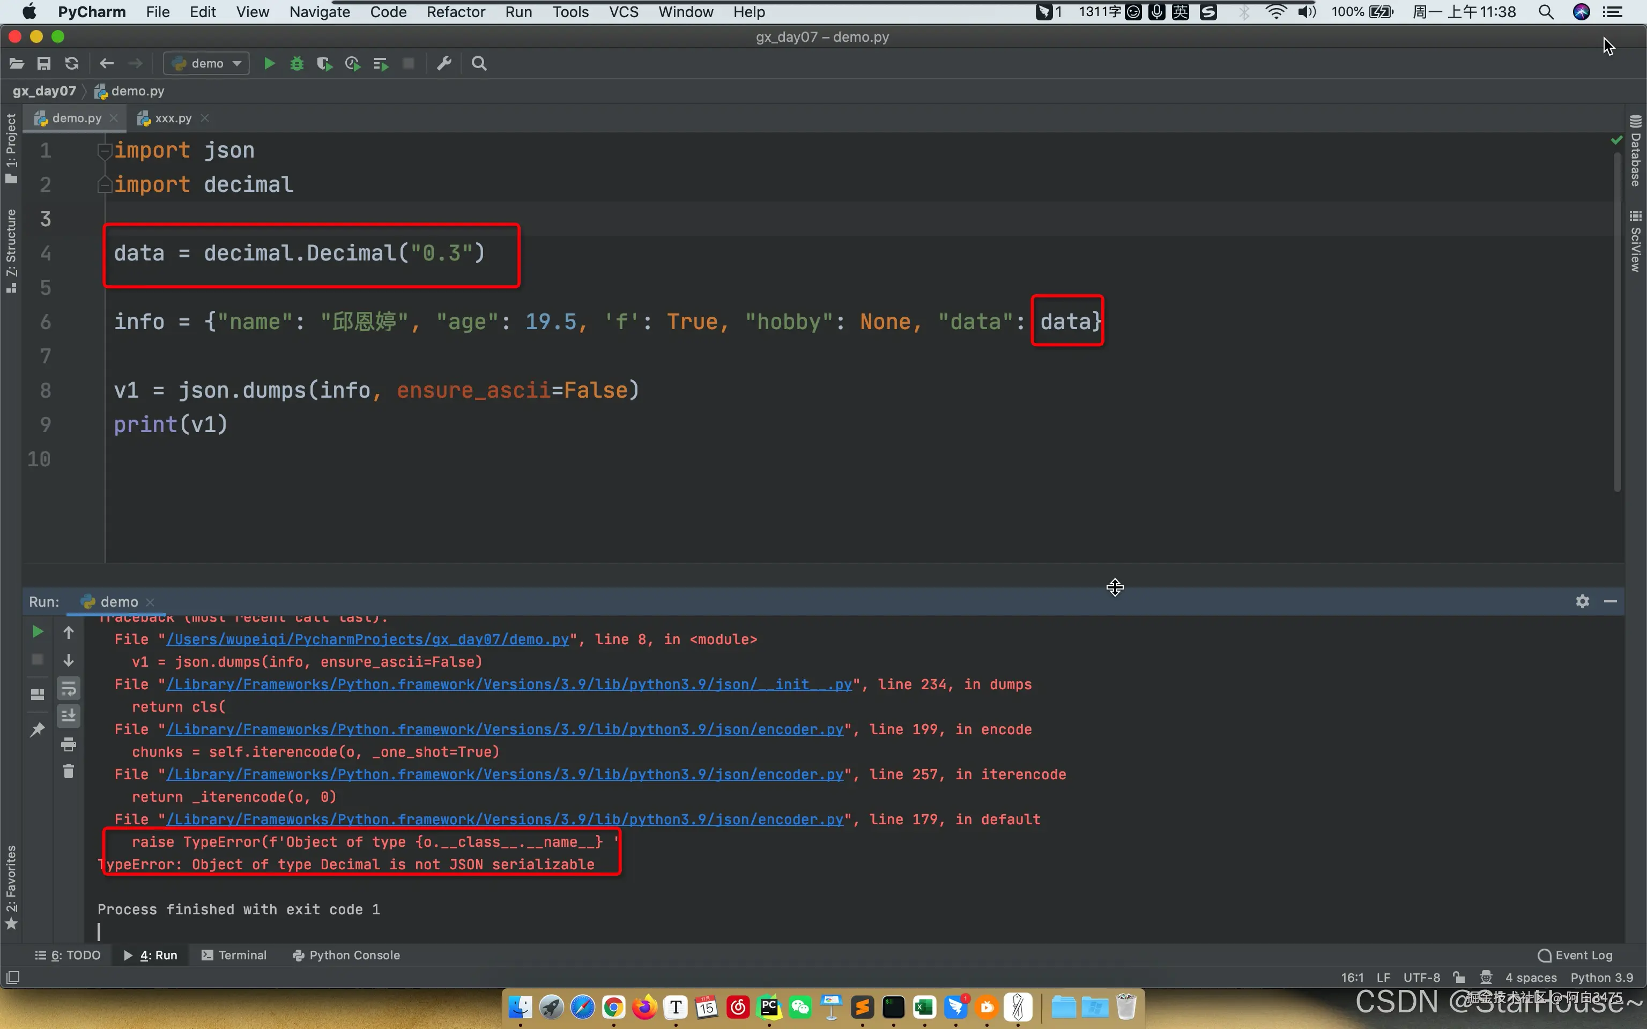Open Run panel settings gear
This screenshot has height=1029, width=1647.
[x=1582, y=602]
